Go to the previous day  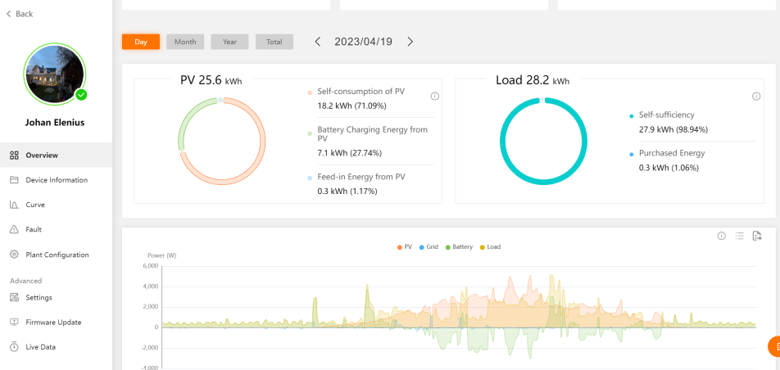318,42
